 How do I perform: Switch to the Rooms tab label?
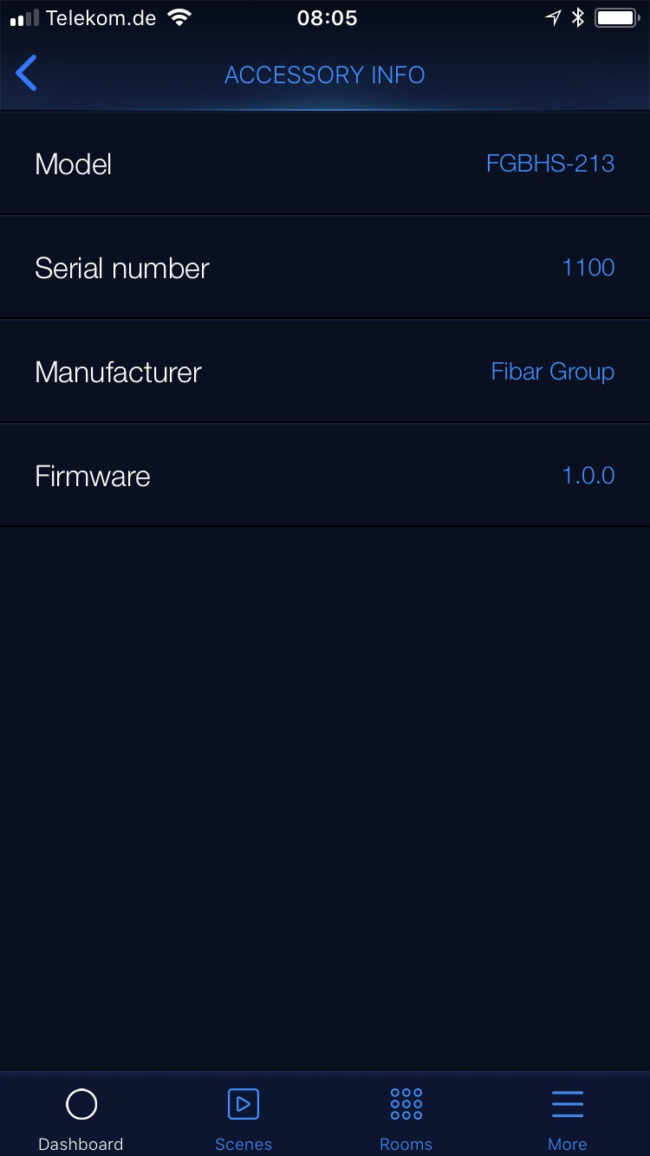(406, 1144)
